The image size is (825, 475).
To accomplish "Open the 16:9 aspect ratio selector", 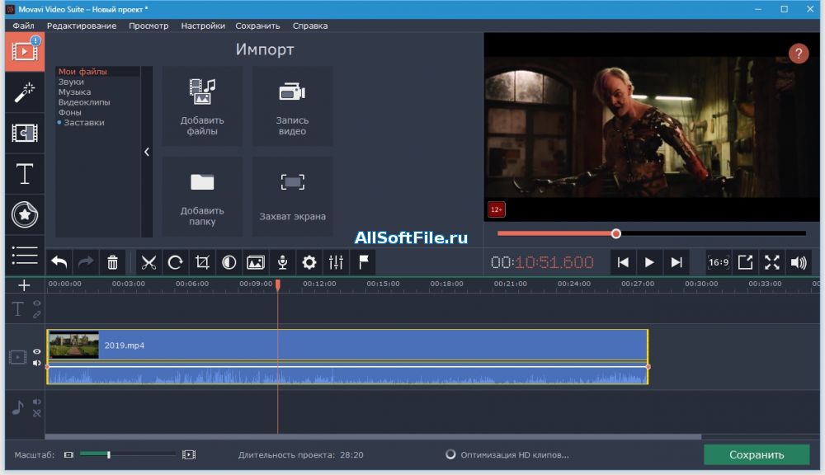I will point(718,262).
